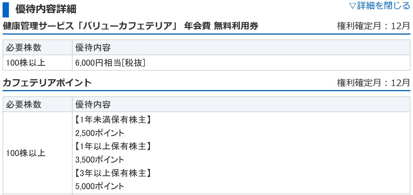Click the カフェテリアポイント heading

point(47,83)
